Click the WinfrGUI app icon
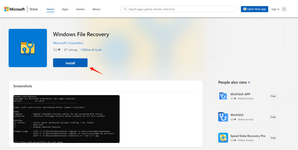298x150 pixels. pos(223,117)
